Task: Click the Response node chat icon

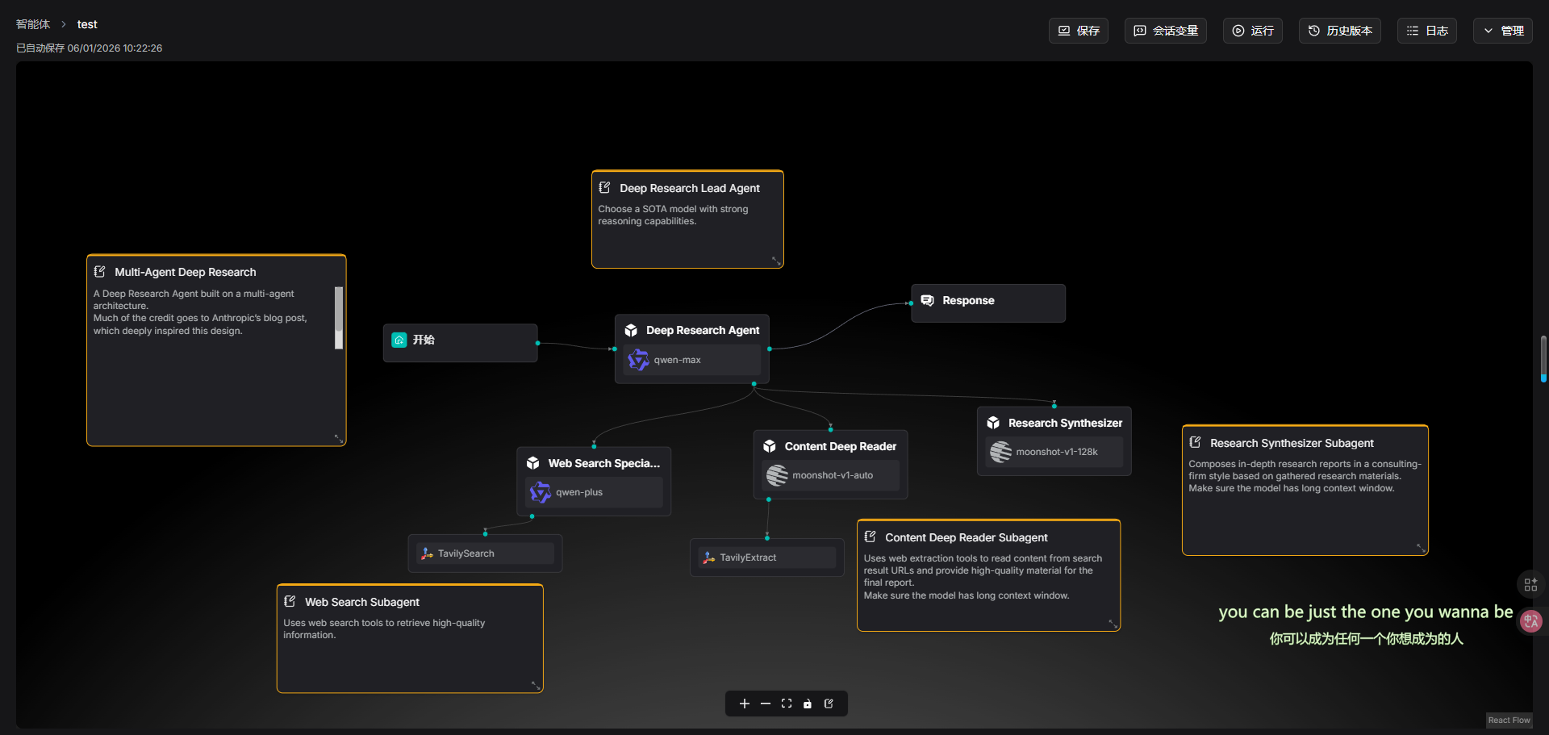Action: 928,300
